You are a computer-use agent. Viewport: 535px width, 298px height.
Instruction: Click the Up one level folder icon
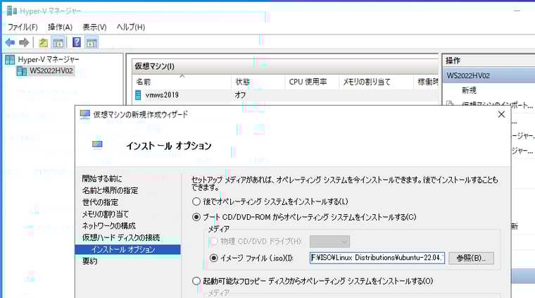pyautogui.click(x=44, y=43)
